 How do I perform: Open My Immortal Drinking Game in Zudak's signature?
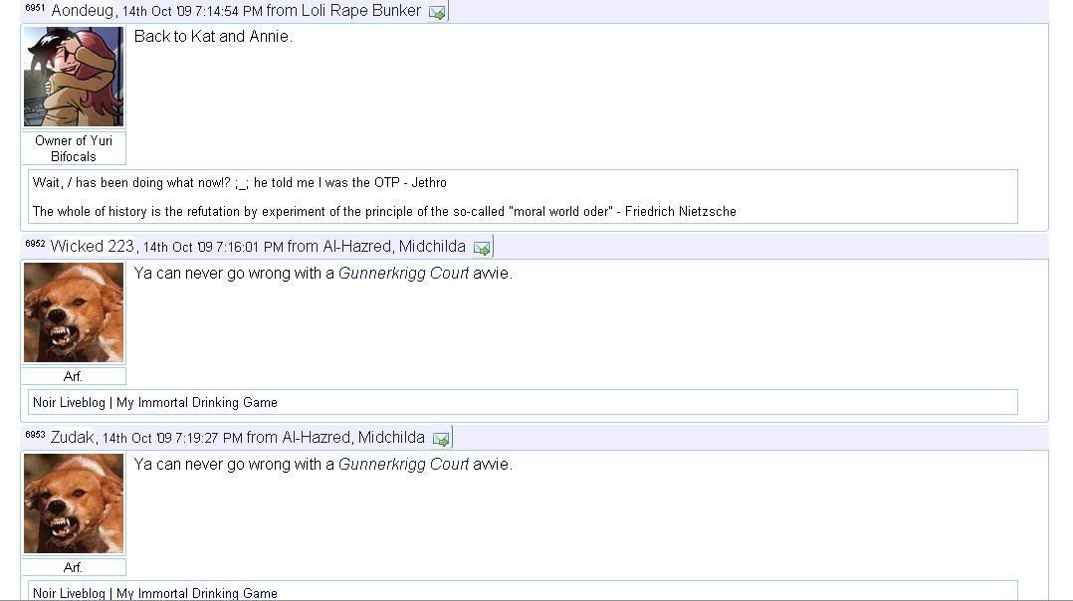197,593
